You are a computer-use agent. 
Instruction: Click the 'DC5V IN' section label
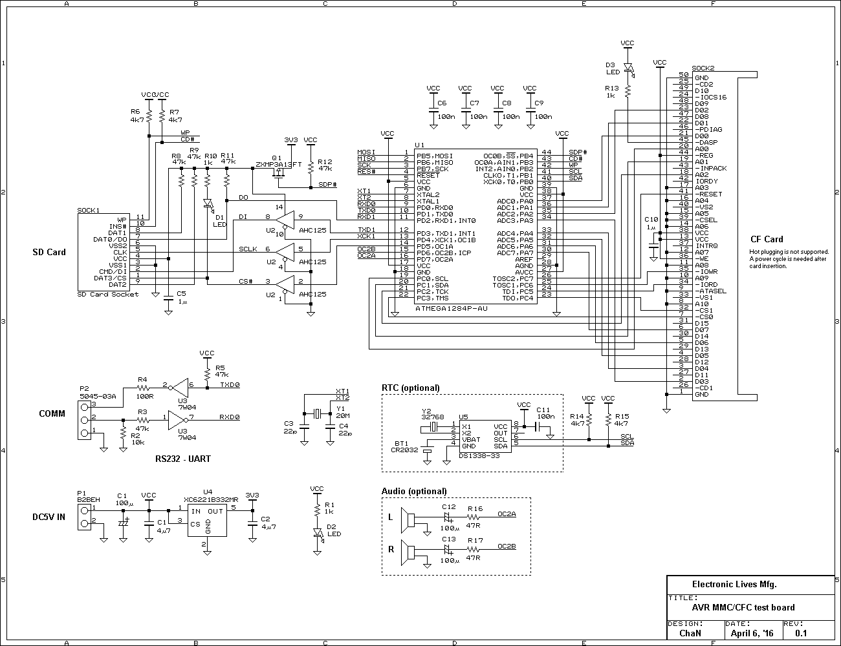(x=49, y=517)
